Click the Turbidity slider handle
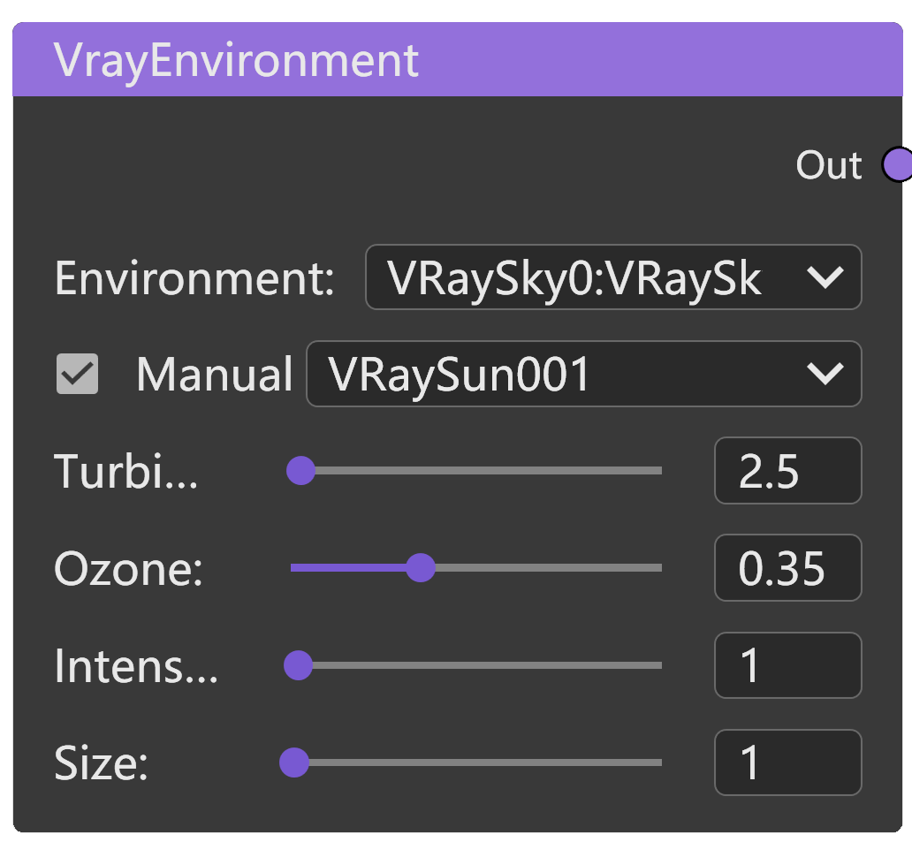The height and width of the screenshot is (842, 912). tap(301, 471)
